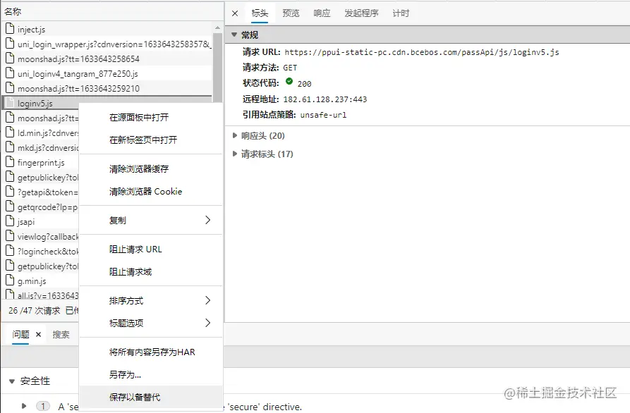Click file icon of viewlog?callback row
The width and height of the screenshot is (630, 413).
coord(10,235)
